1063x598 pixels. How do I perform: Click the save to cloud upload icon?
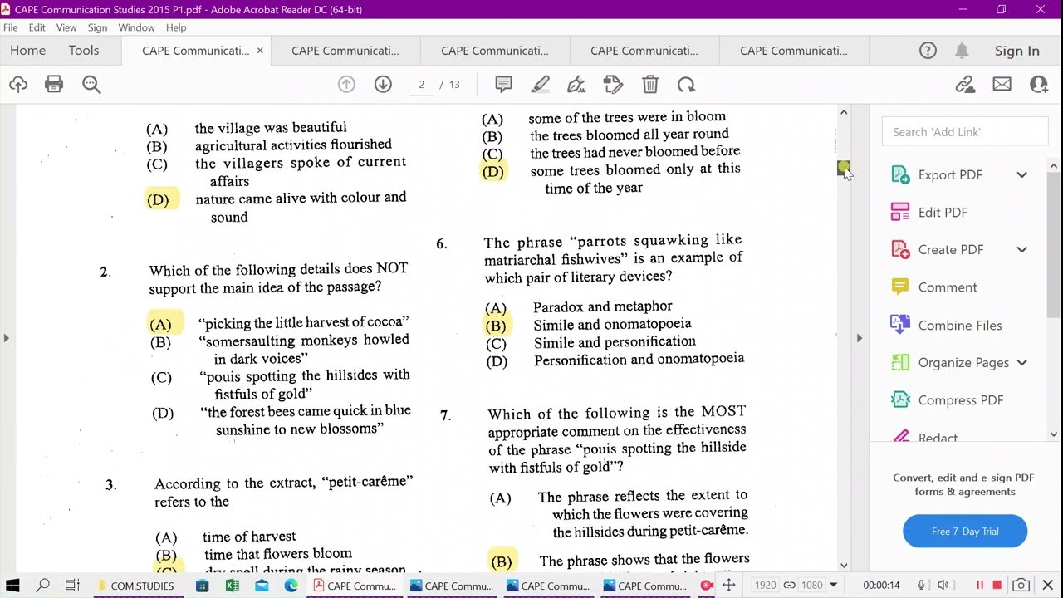point(18,84)
